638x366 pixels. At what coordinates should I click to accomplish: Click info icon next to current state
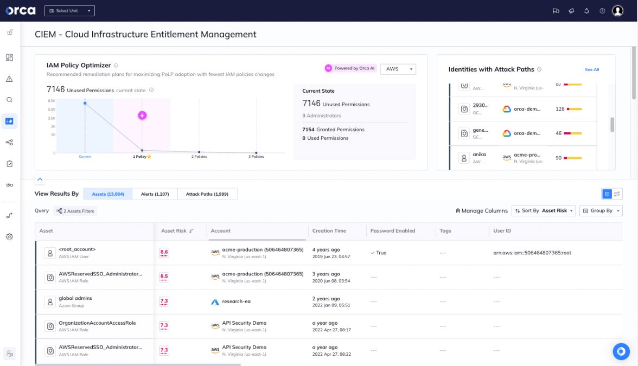[x=151, y=90]
